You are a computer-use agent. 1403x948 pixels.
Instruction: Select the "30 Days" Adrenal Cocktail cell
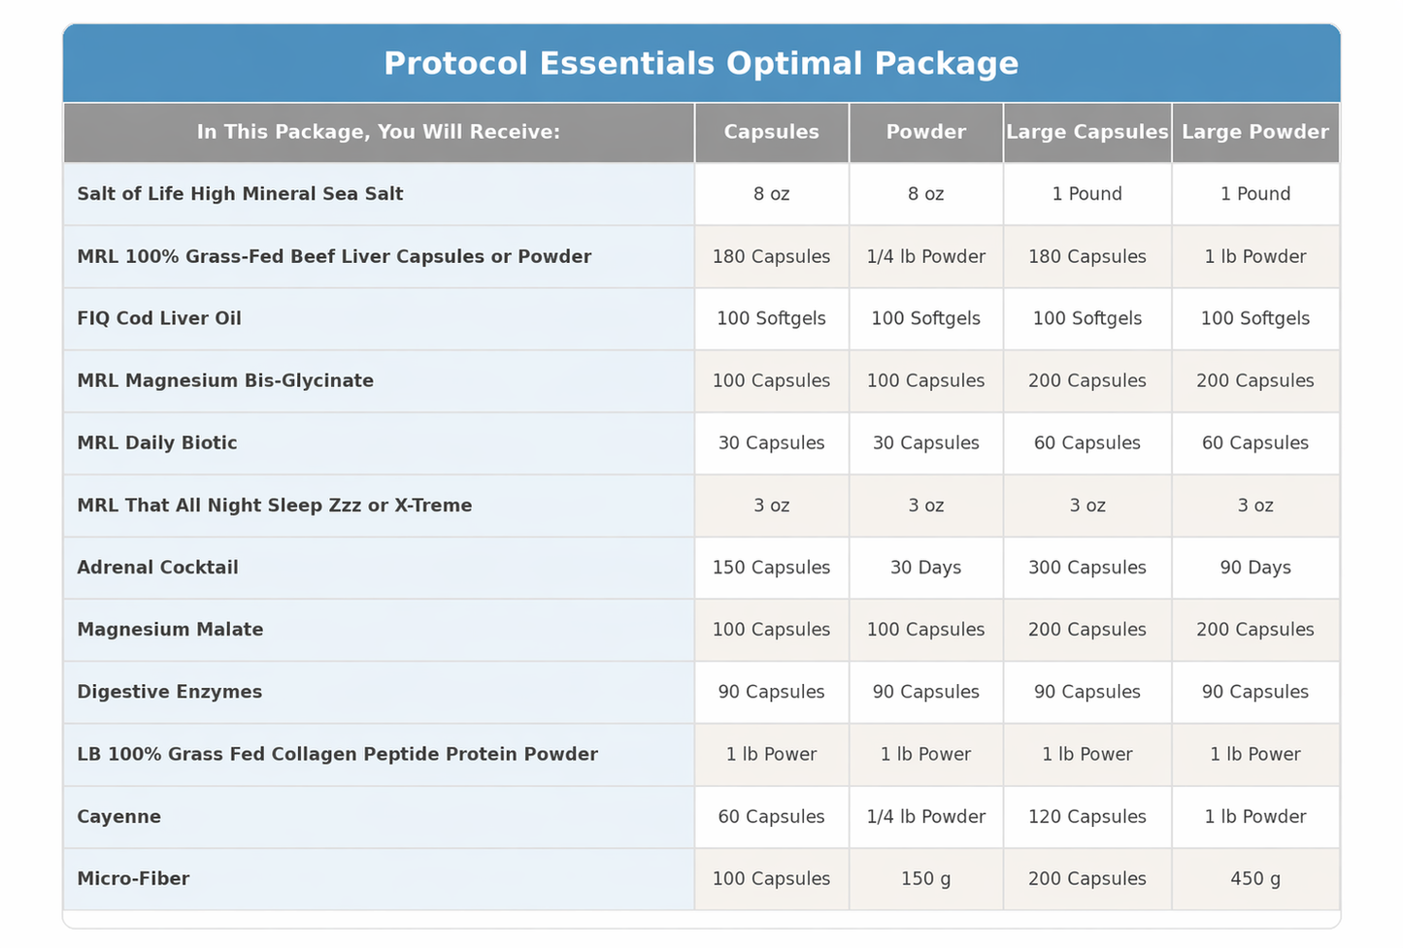(925, 568)
